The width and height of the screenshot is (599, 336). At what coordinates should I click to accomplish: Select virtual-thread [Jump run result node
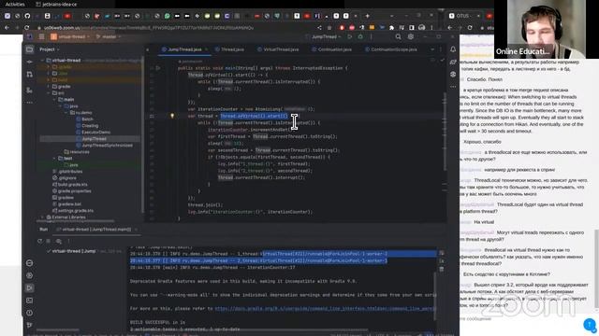(x=71, y=251)
